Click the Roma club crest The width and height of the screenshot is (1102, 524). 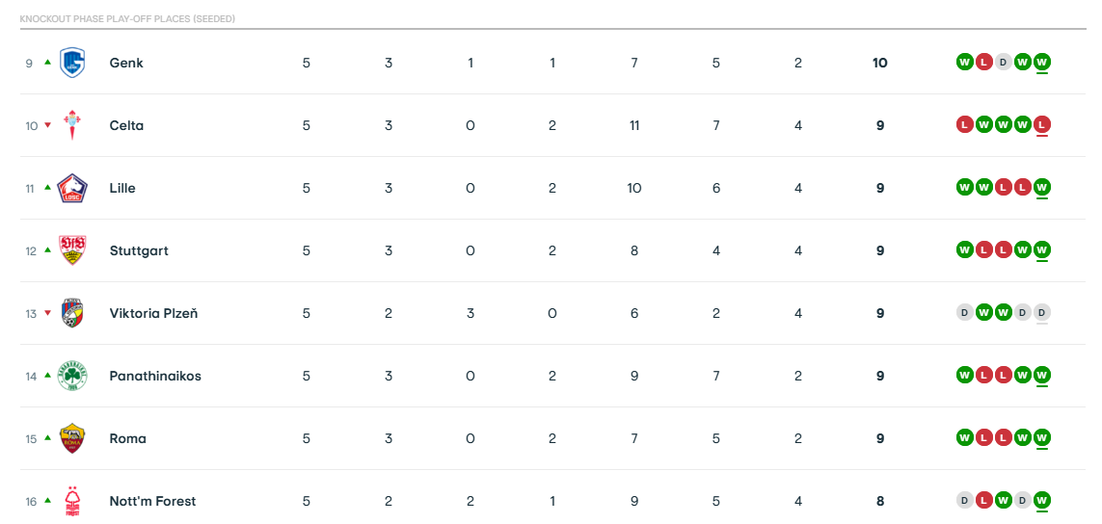(x=72, y=438)
